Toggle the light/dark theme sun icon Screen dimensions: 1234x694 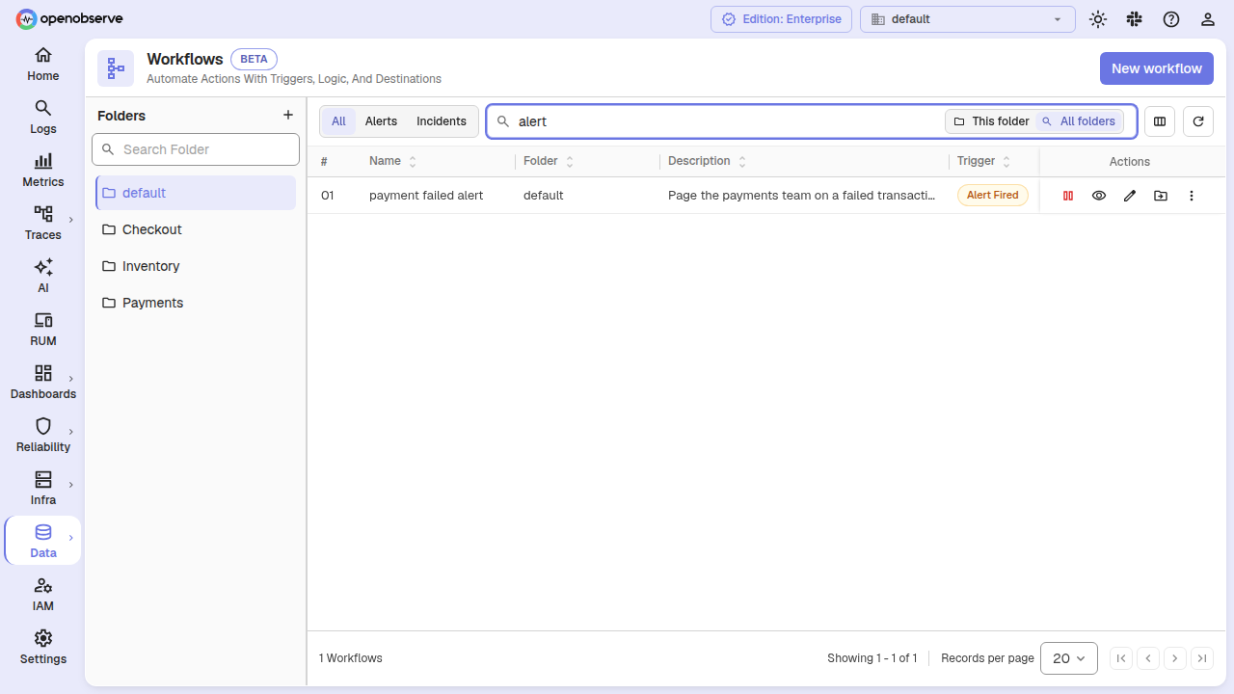click(1097, 19)
